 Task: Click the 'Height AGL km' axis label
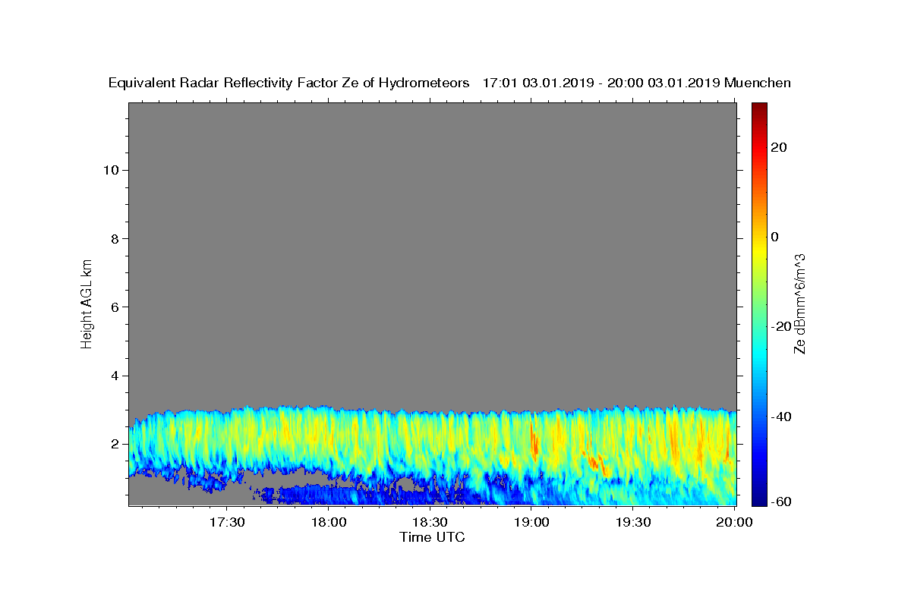[87, 303]
